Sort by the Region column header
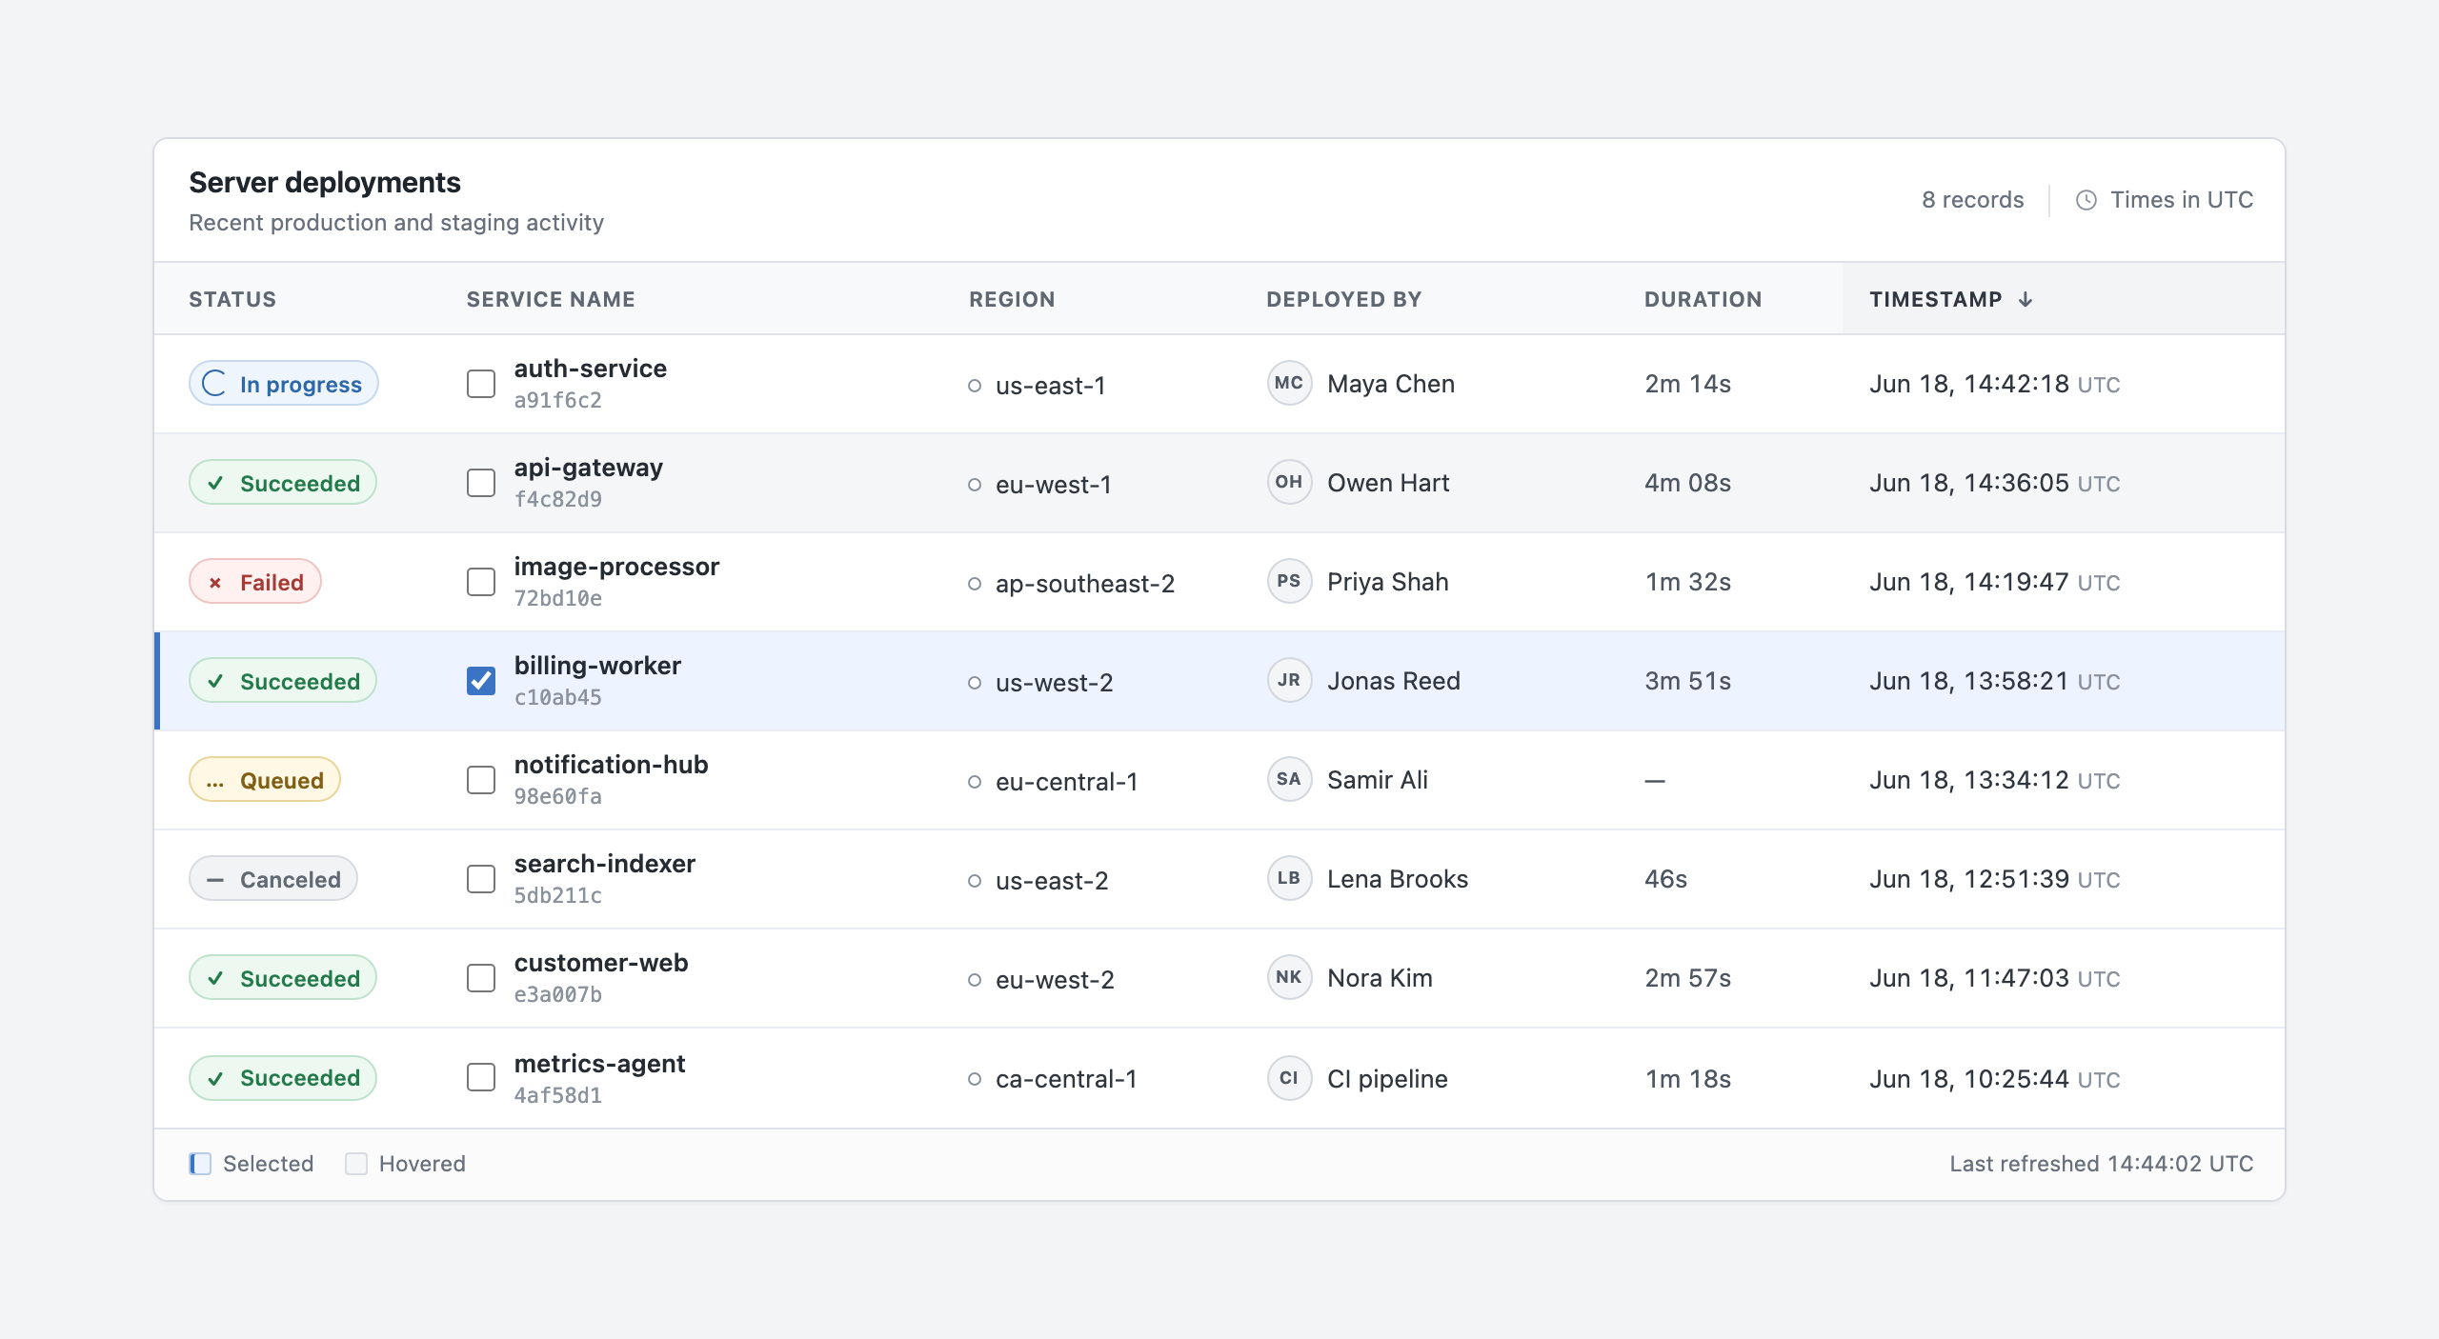2439x1339 pixels. (1012, 299)
